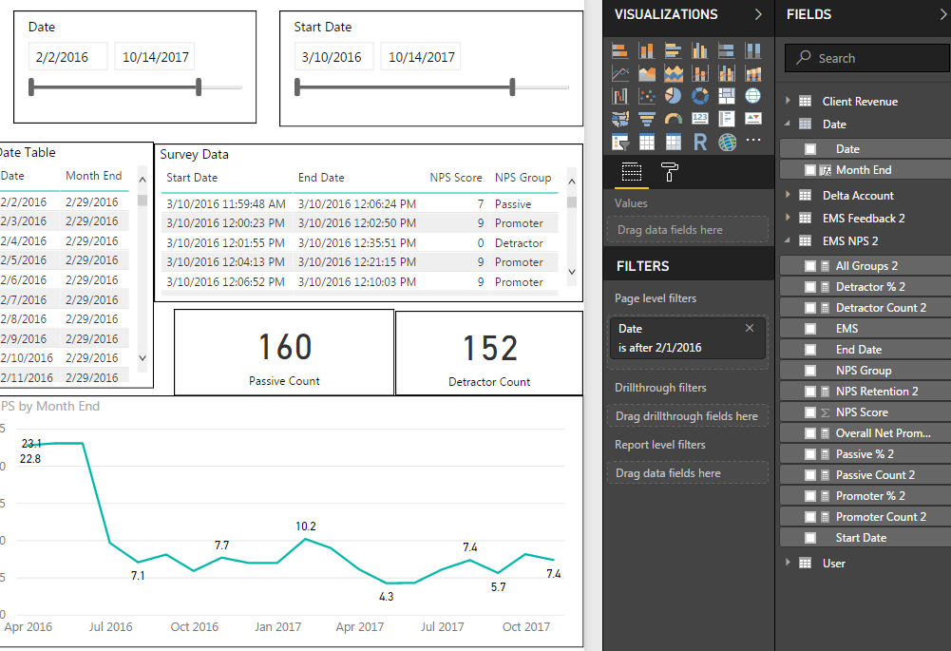This screenshot has height=651, width=951.
Task: Choose the Filled map visual
Action: (619, 119)
